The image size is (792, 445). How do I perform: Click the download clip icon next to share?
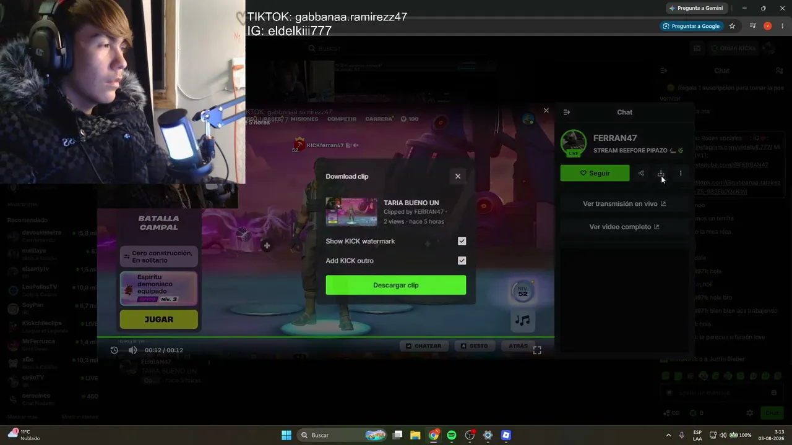click(661, 174)
